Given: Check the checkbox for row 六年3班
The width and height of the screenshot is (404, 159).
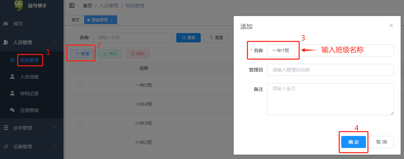Looking at the screenshot, I should [79, 123].
